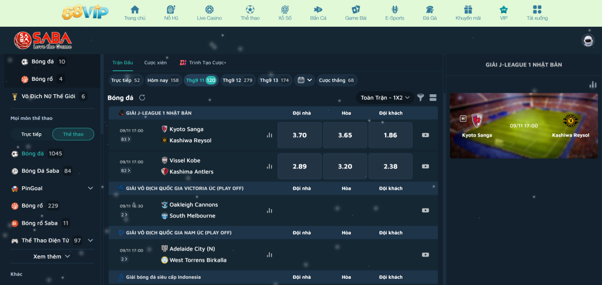Screen dimensions: 602x285
Task: Switch the list layout view icon
Action: (x=433, y=98)
